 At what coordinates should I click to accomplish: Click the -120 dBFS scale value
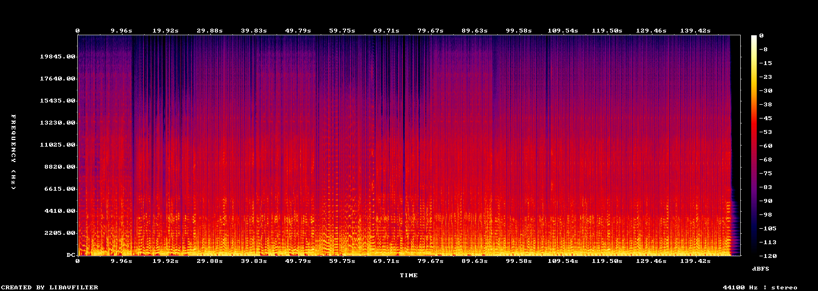(768, 256)
